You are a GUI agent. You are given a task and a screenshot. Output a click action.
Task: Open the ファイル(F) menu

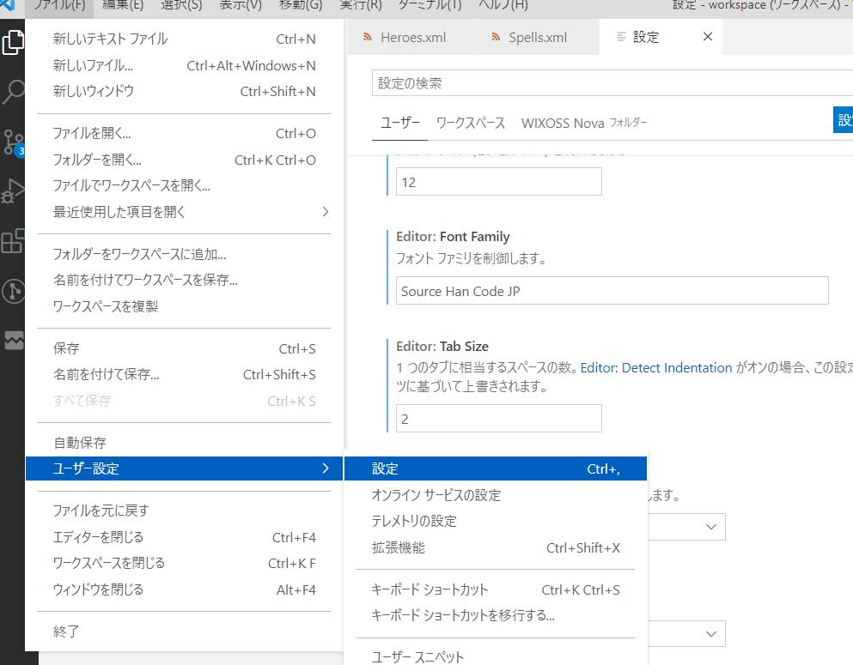[x=59, y=5]
